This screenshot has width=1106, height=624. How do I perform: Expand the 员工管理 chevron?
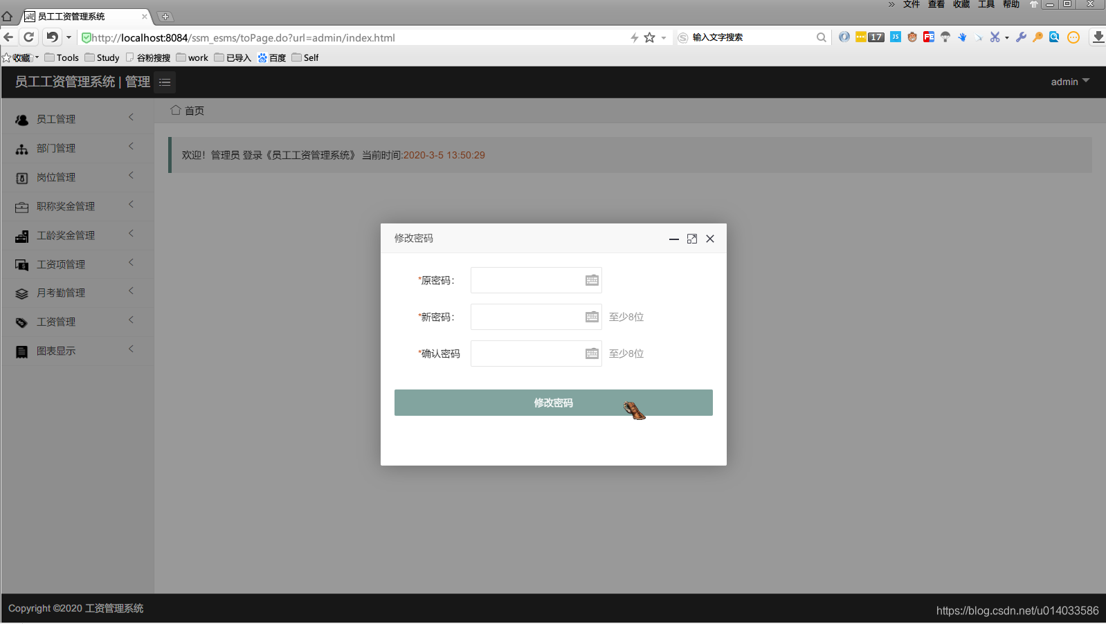tap(131, 118)
